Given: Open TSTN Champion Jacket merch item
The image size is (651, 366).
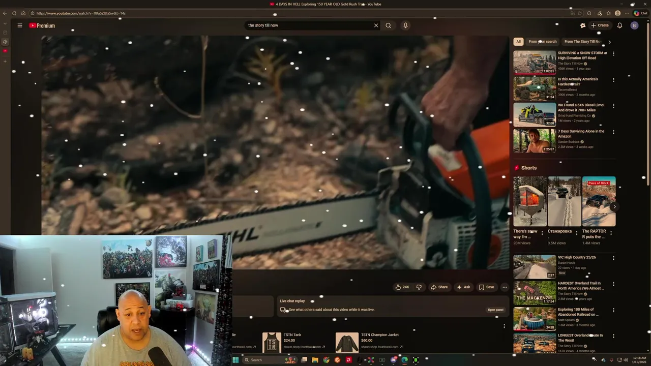Looking at the screenshot, I should [x=369, y=342].
